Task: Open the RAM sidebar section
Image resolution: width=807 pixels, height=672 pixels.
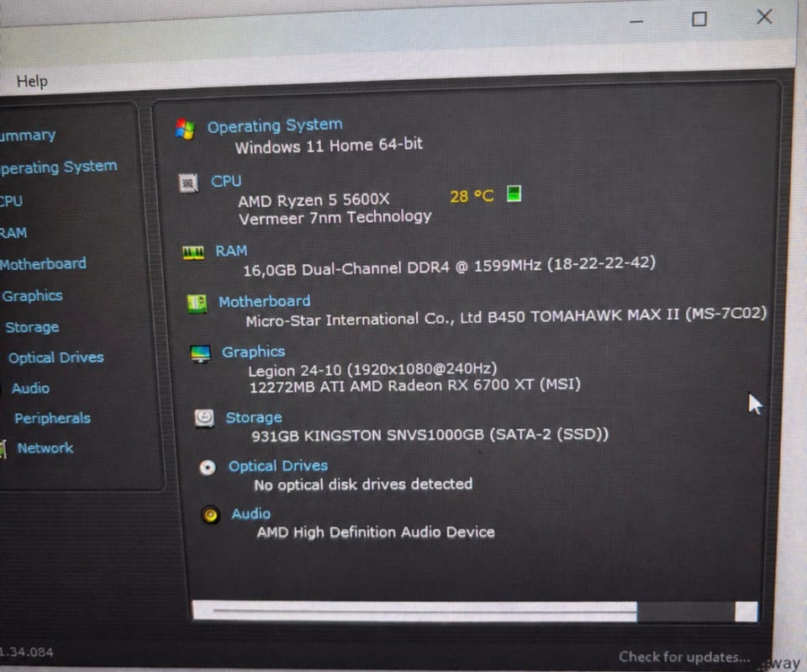Action: click(13, 233)
